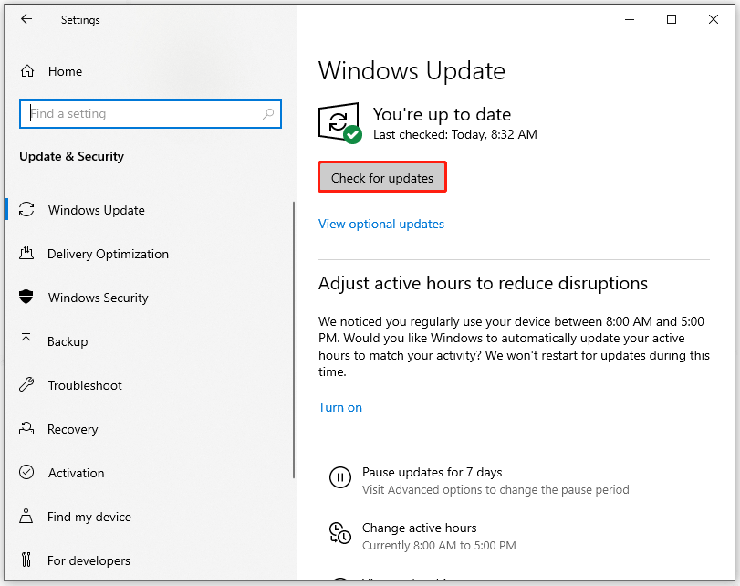Close the Settings window
Screen dimensions: 740x586
click(x=714, y=19)
